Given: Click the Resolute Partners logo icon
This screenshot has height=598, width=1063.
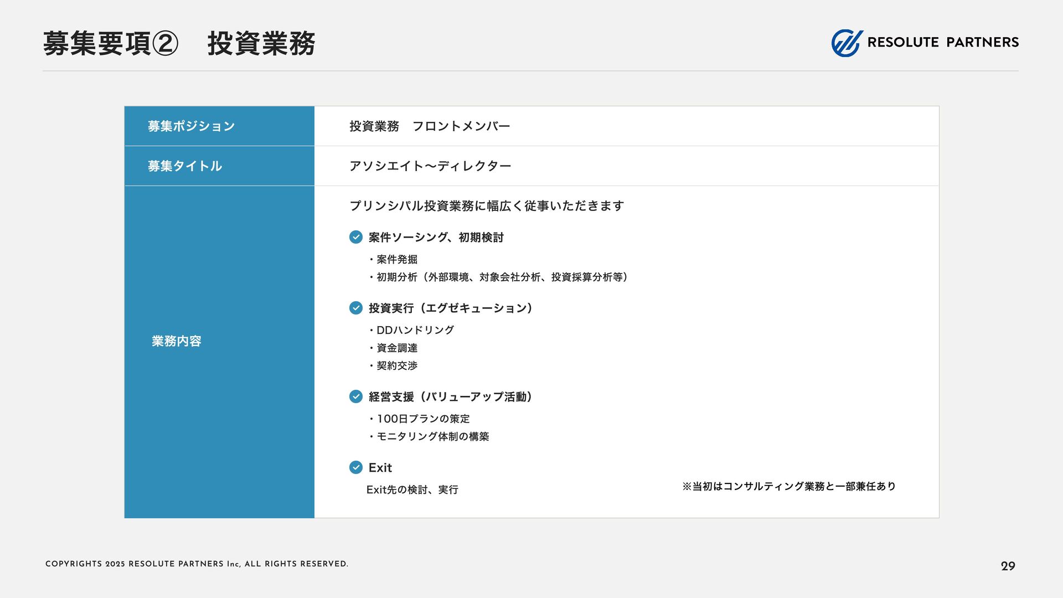Looking at the screenshot, I should 847,43.
